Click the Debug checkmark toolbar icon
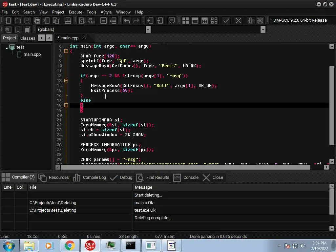The image size is (336, 252). 226,21
